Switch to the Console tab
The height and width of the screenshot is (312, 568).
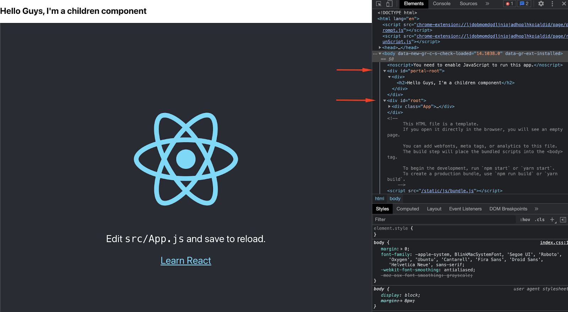(442, 4)
